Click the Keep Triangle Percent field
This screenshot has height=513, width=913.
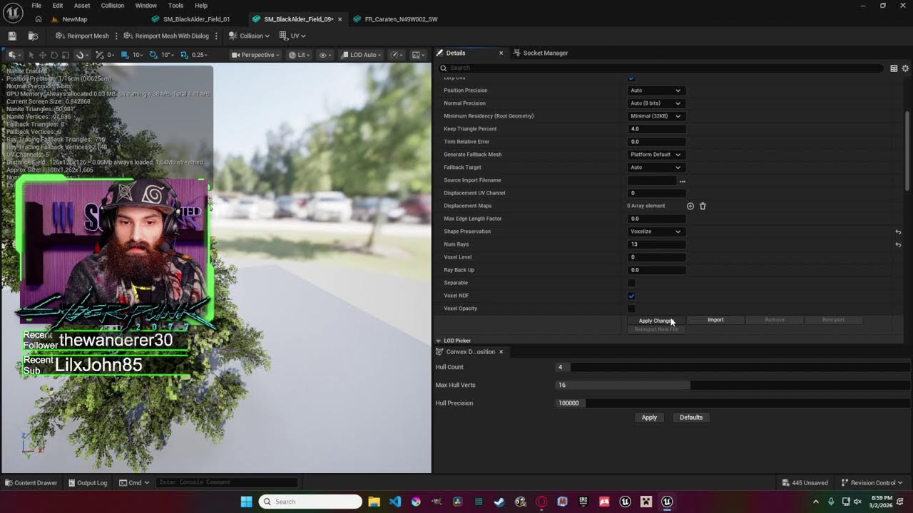(656, 129)
